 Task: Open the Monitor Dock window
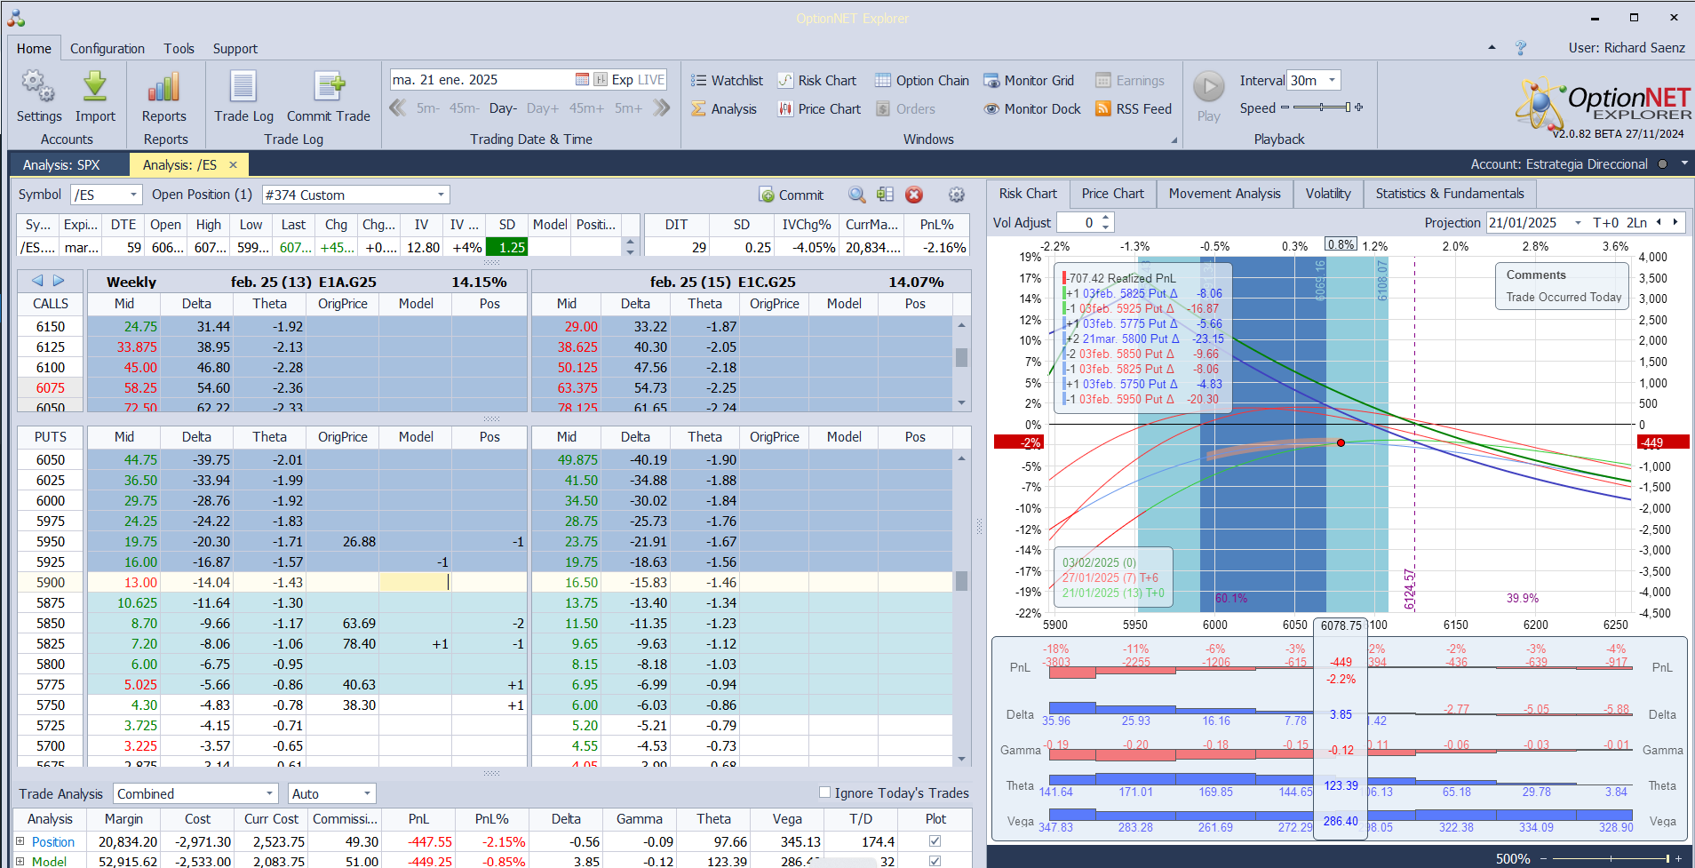click(x=1032, y=109)
